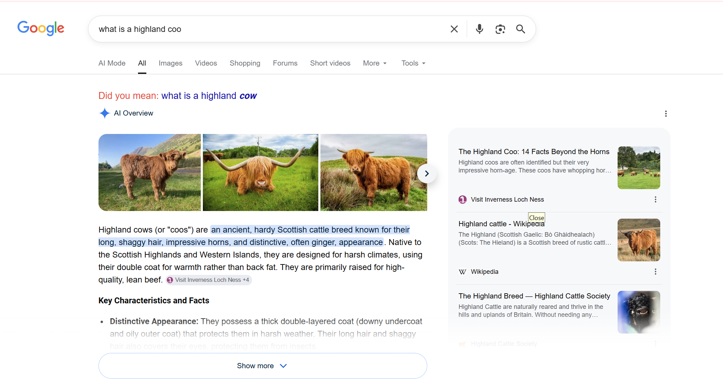The height and width of the screenshot is (388, 723).
Task: Click the 'AI Overview' label text
Action: (134, 113)
